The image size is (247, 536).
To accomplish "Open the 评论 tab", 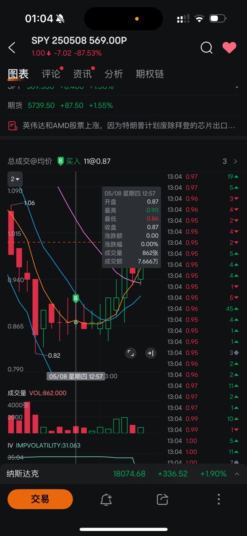I will pos(51,74).
